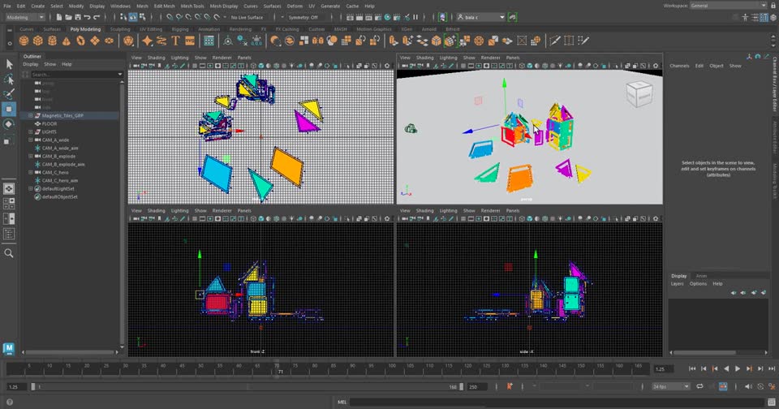This screenshot has height=409, width=779.
Task: Click the Quad Draw shelf icon
Action: (x=583, y=41)
